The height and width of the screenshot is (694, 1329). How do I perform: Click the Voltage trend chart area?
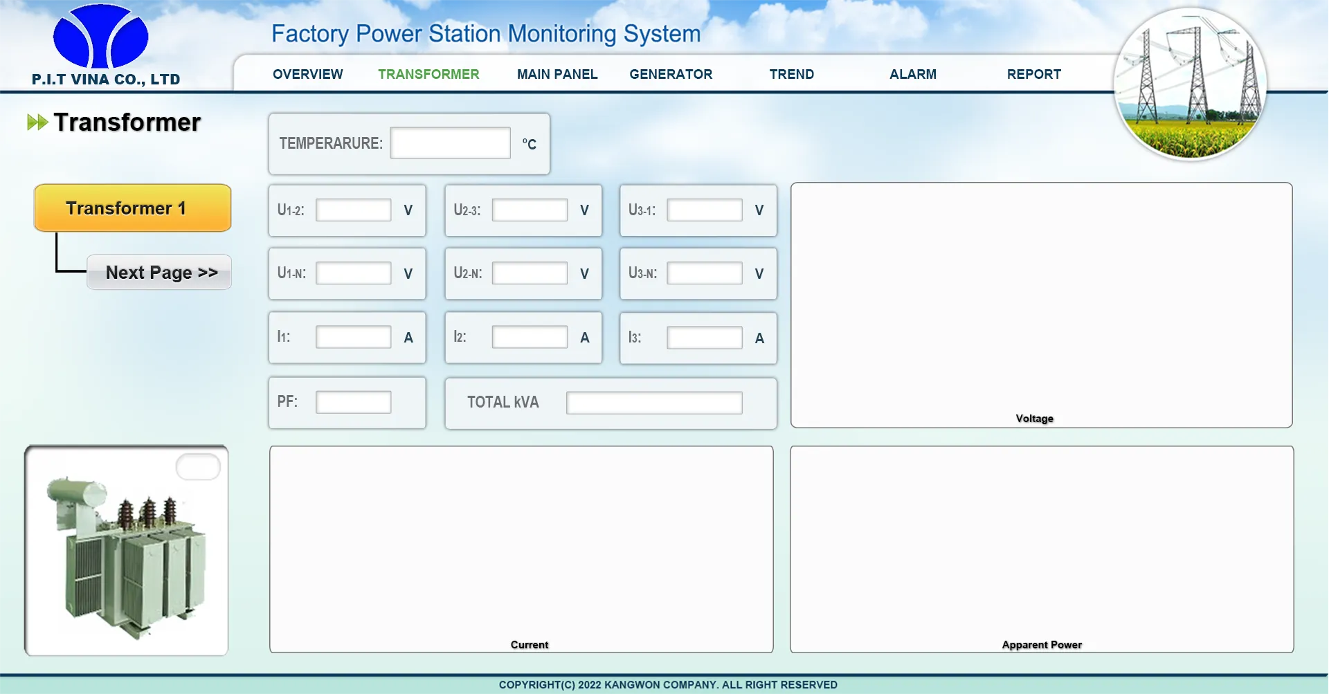[1042, 305]
